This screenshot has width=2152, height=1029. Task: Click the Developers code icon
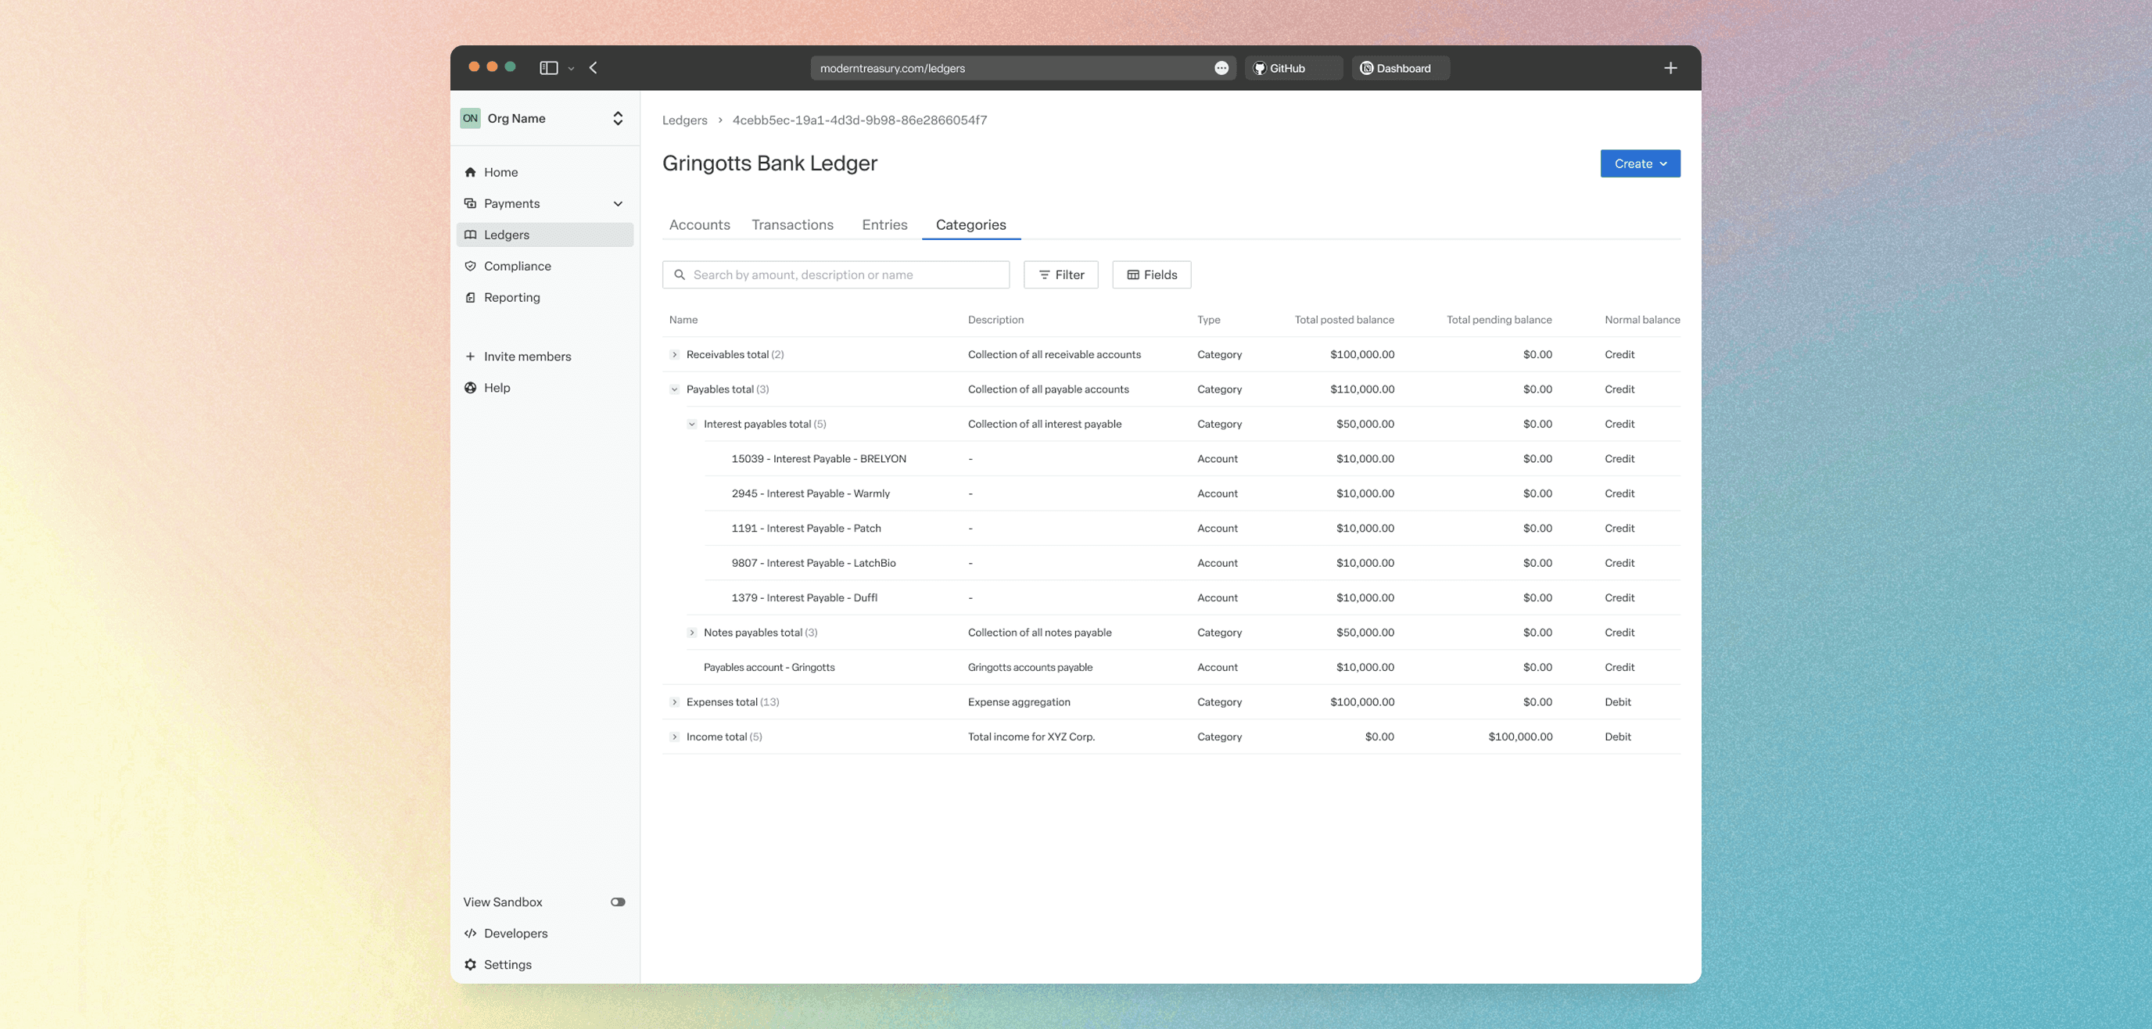pos(470,933)
